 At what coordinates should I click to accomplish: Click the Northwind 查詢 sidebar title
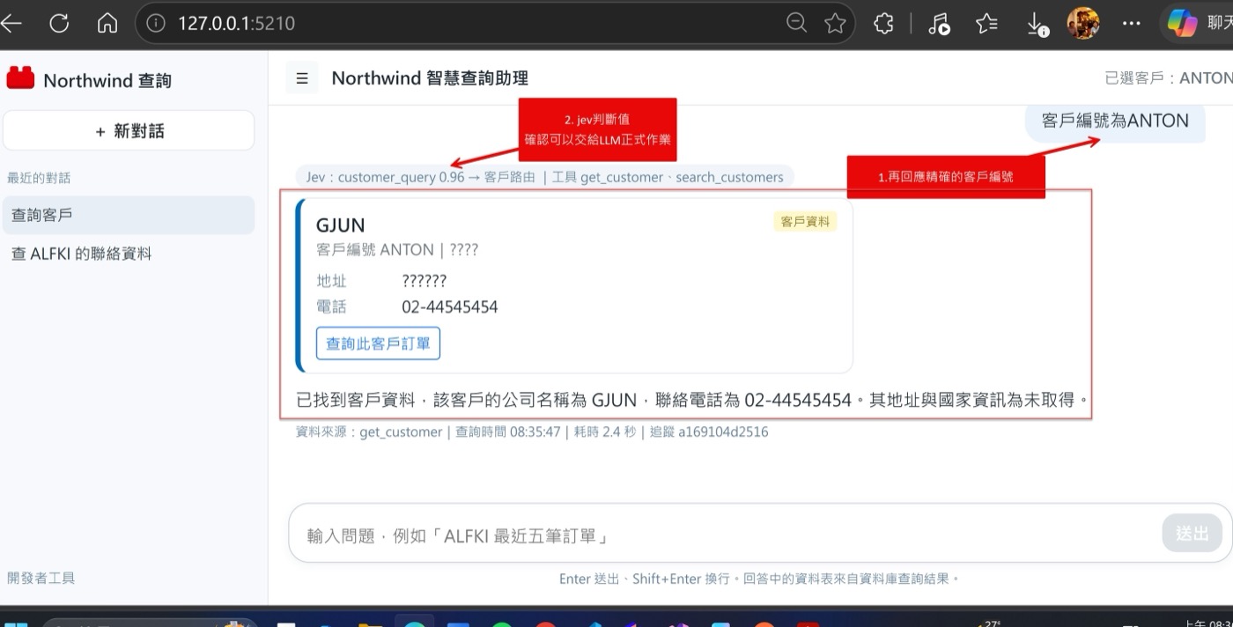(x=107, y=80)
